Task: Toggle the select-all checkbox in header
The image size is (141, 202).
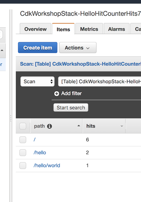Action: coord(23,126)
